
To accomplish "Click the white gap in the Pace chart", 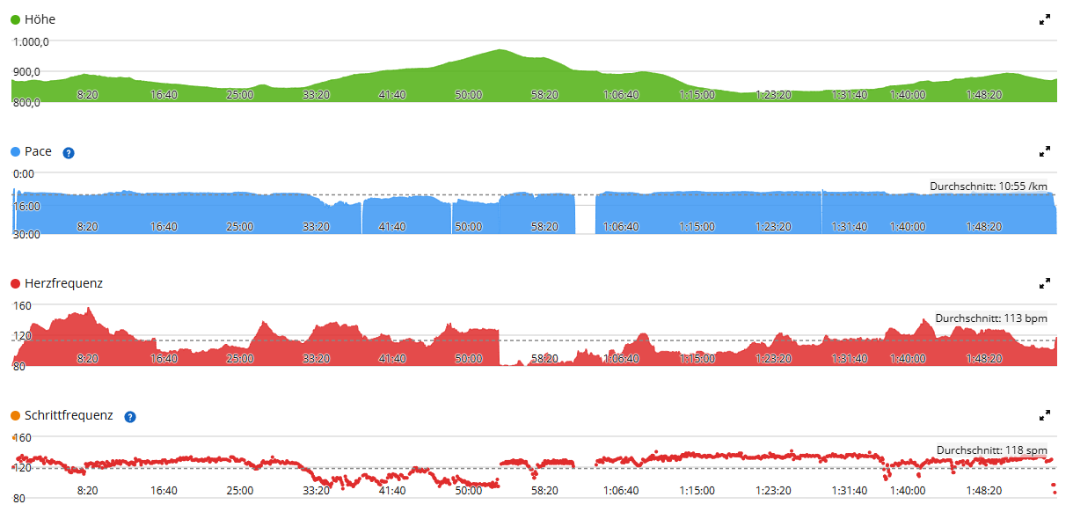I will pos(585,214).
